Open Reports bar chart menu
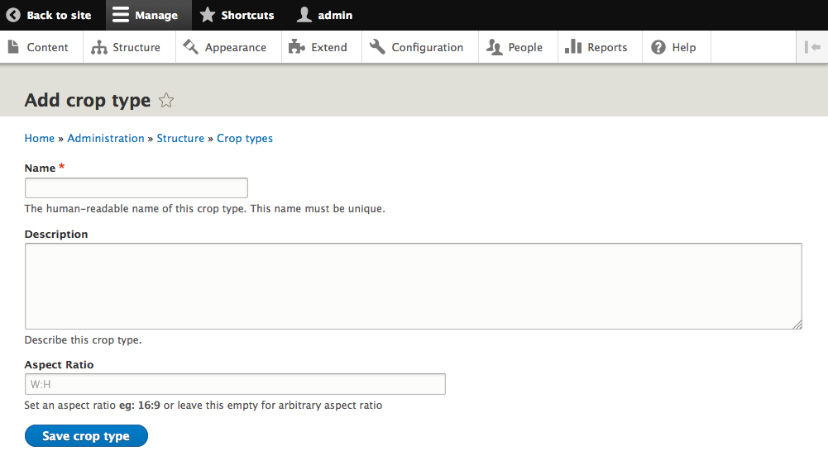The width and height of the screenshot is (828, 470). [596, 47]
